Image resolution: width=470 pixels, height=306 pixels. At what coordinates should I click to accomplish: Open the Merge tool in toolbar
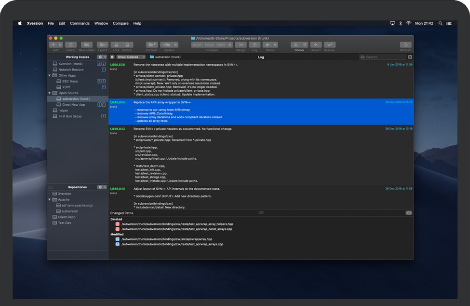[x=241, y=45]
